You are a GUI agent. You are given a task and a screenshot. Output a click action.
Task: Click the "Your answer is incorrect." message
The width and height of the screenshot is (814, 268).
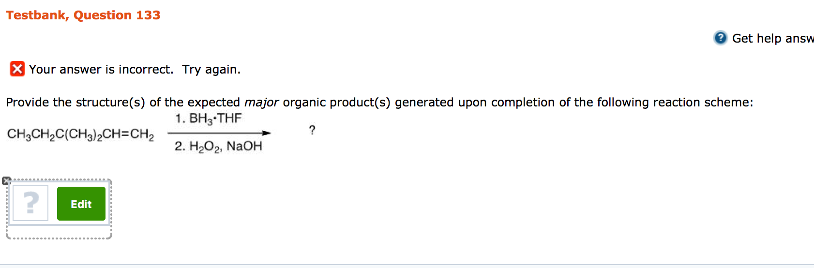point(101,70)
